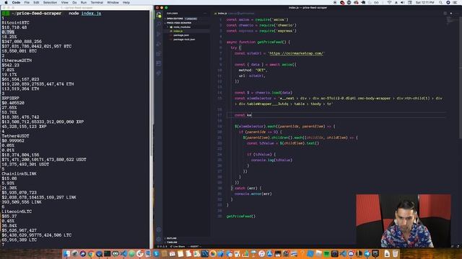462x259 pixels.
Task: Open the View menu
Action: [64, 2]
